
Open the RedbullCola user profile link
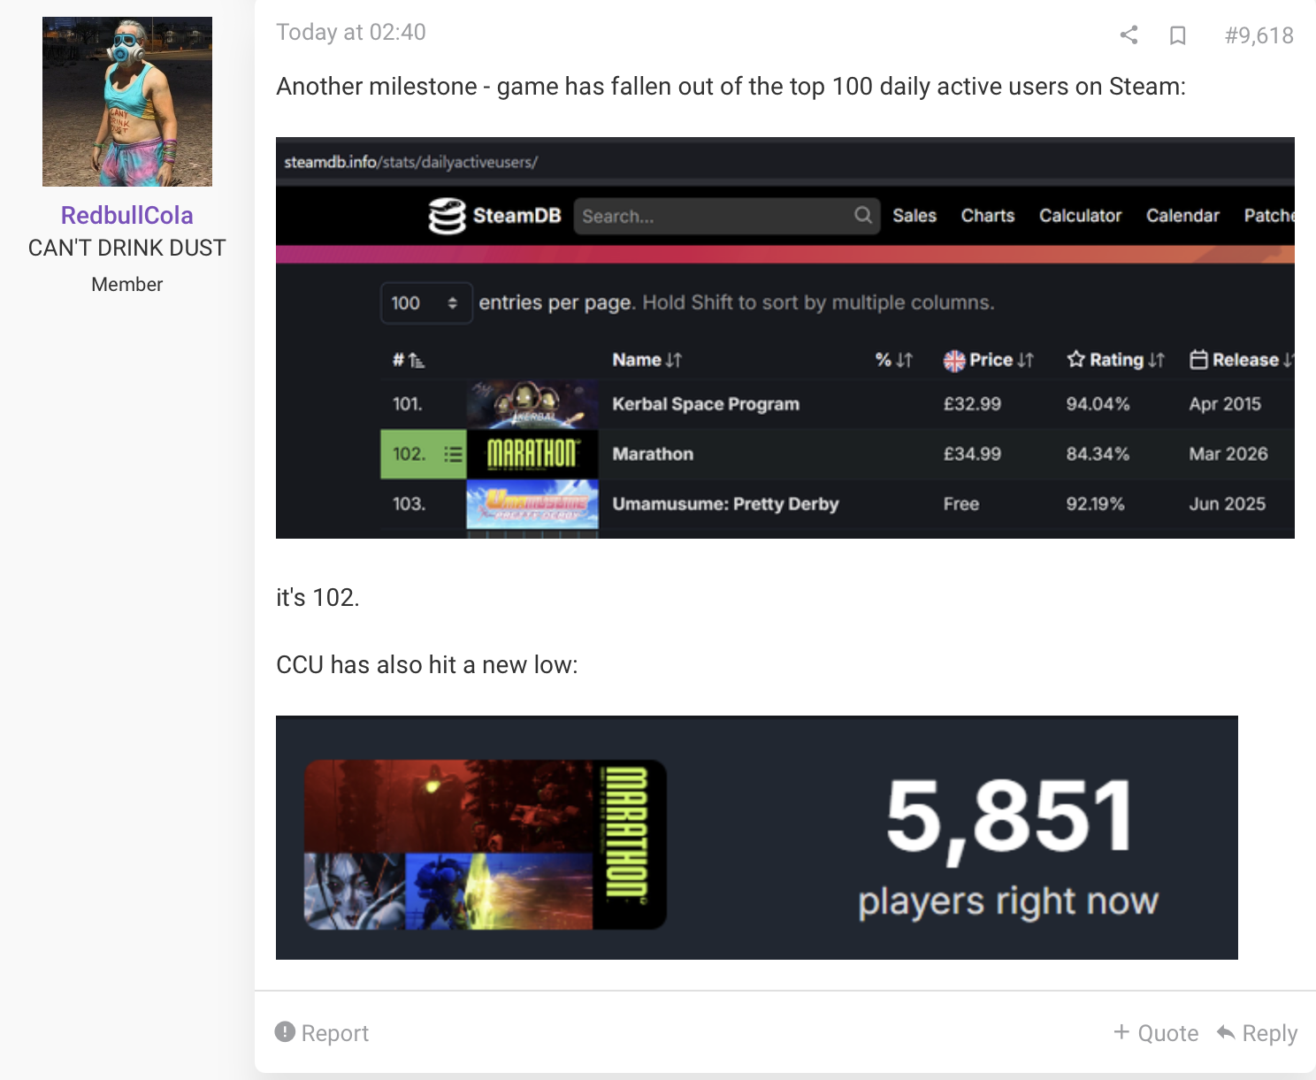click(x=127, y=215)
